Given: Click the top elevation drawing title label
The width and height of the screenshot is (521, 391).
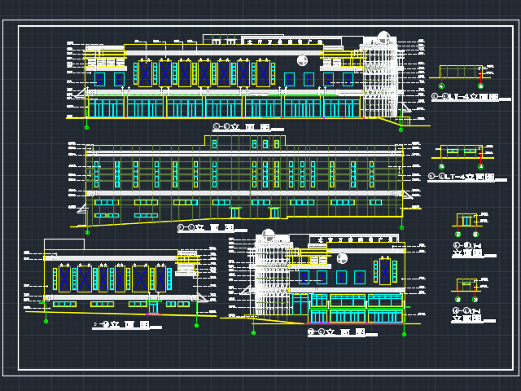Looking at the screenshot, I should click(x=242, y=127).
